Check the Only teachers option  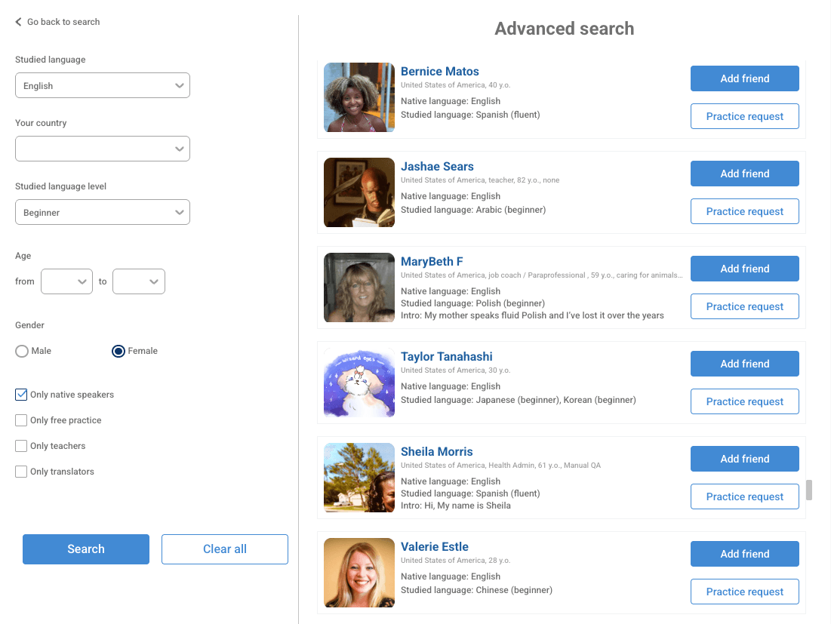point(21,446)
